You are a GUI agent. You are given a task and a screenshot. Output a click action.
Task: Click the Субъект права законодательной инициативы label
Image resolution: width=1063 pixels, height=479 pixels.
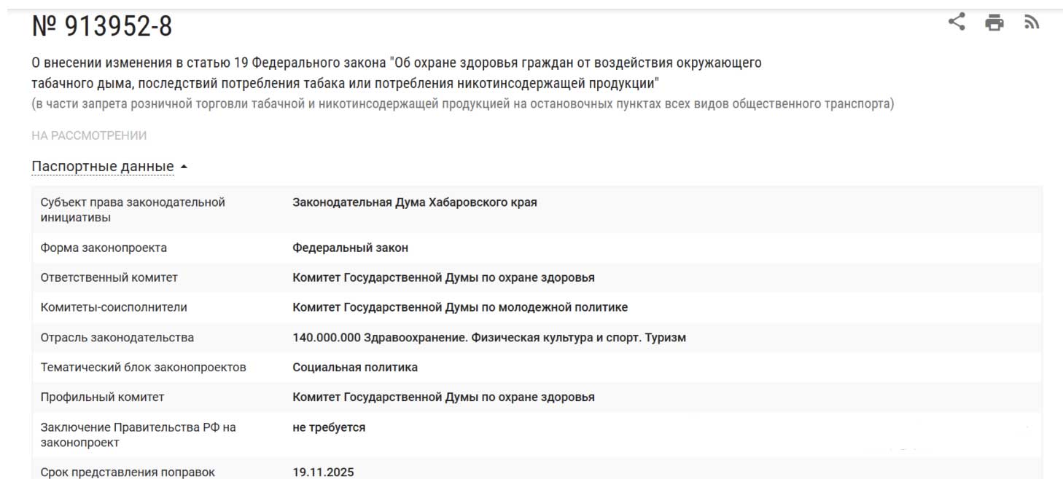click(x=132, y=210)
